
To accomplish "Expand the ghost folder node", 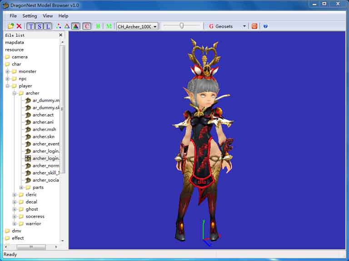I will click(x=14, y=209).
